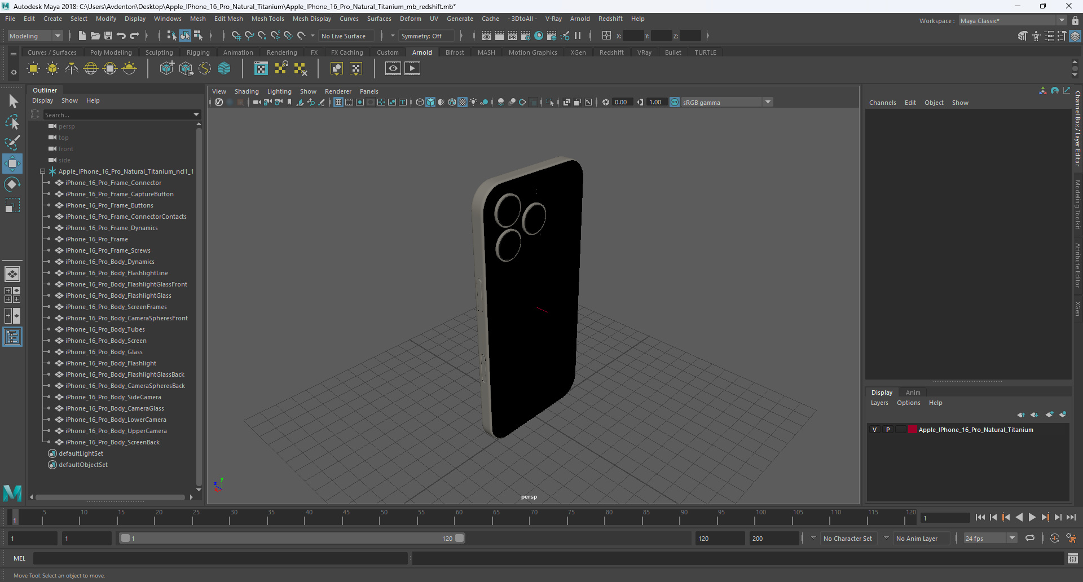Viewport: 1083px width, 582px height.
Task: Click the Outliner search field
Action: [117, 114]
